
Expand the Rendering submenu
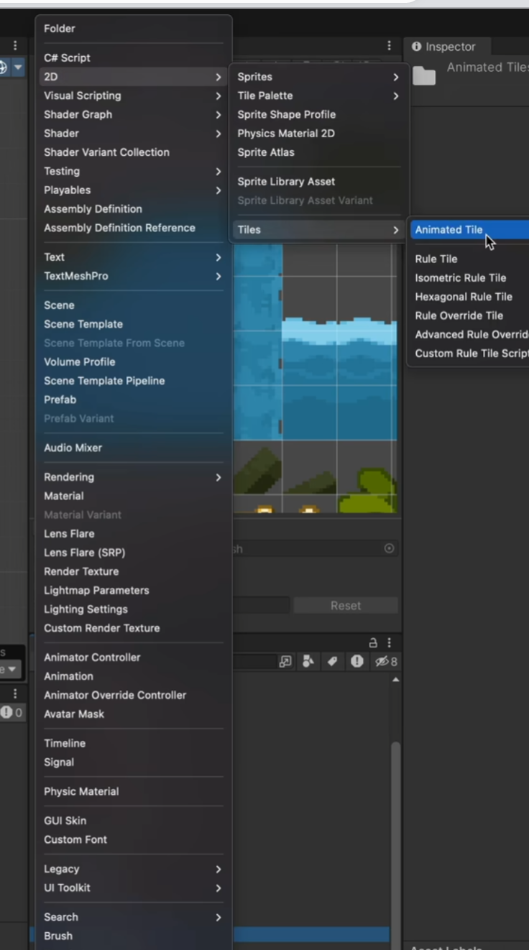(134, 477)
